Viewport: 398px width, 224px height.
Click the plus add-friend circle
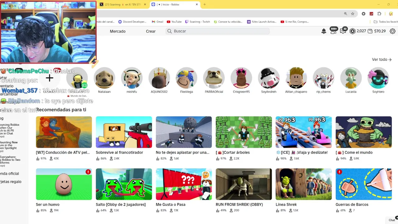coord(49,78)
